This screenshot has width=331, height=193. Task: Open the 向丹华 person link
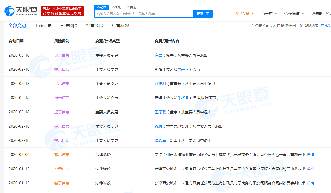[x=183, y=69]
